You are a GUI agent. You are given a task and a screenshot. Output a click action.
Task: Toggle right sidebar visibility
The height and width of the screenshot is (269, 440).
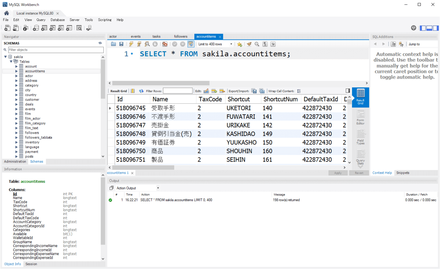point(435,28)
